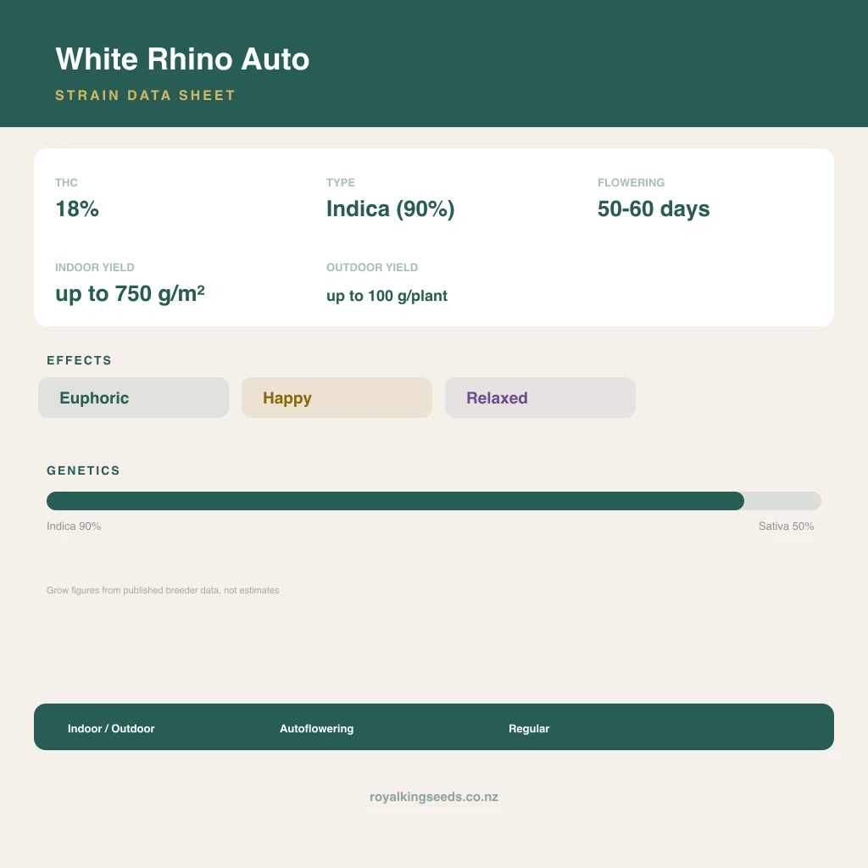
Task: Select the Sativa 50% bar label
Action: tap(786, 526)
